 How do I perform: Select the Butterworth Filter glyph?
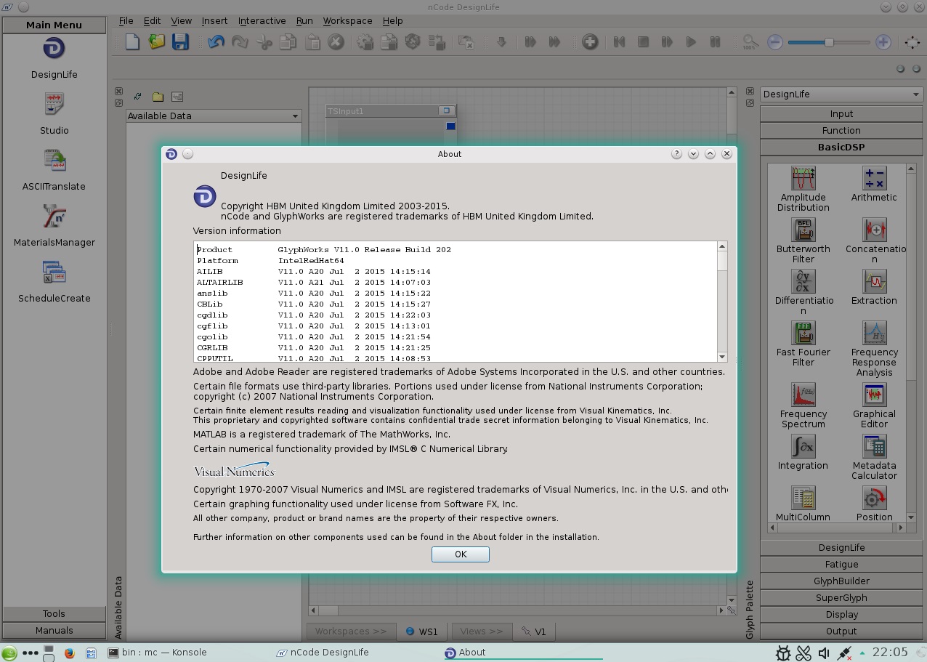coord(803,241)
